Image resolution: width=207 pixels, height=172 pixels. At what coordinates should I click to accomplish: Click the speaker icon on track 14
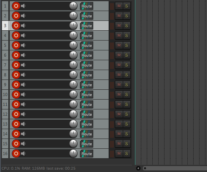click(x=23, y=134)
